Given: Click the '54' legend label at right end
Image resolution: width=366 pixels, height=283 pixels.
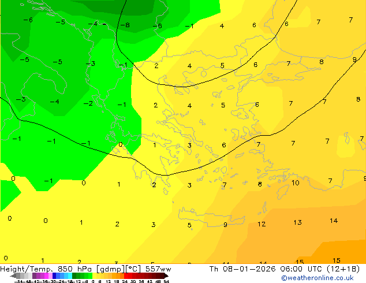Looking at the screenshot, I should [x=166, y=282].
